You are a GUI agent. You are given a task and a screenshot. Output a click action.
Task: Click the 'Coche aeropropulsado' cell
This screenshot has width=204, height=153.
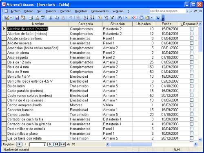tap(38, 105)
